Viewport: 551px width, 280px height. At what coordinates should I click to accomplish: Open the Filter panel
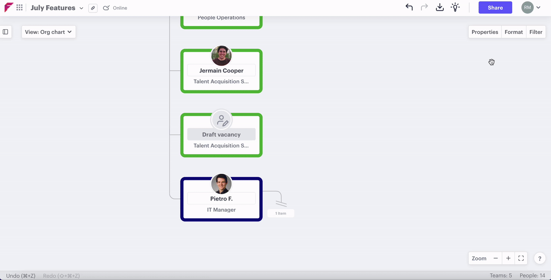(536, 32)
